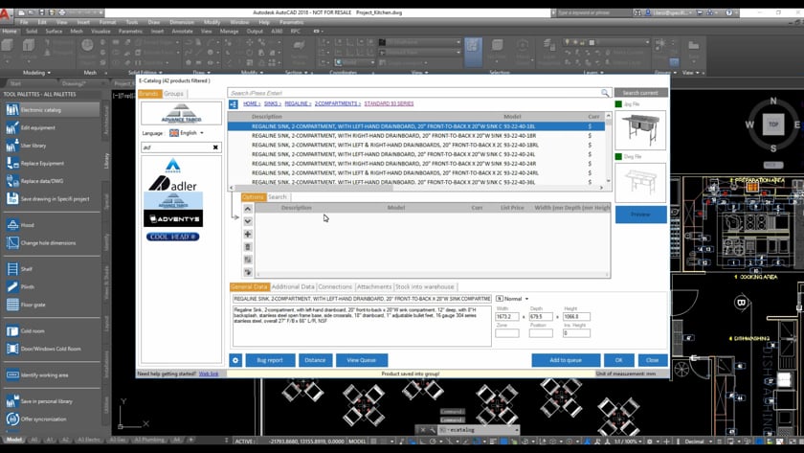This screenshot has width=804, height=453.
Task: Open the Normal type dropdown
Action: 513,299
